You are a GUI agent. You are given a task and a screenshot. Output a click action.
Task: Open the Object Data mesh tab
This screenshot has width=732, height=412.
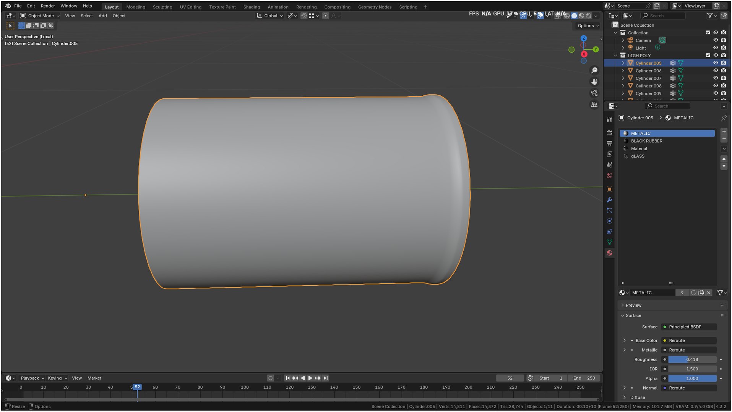pos(609,242)
